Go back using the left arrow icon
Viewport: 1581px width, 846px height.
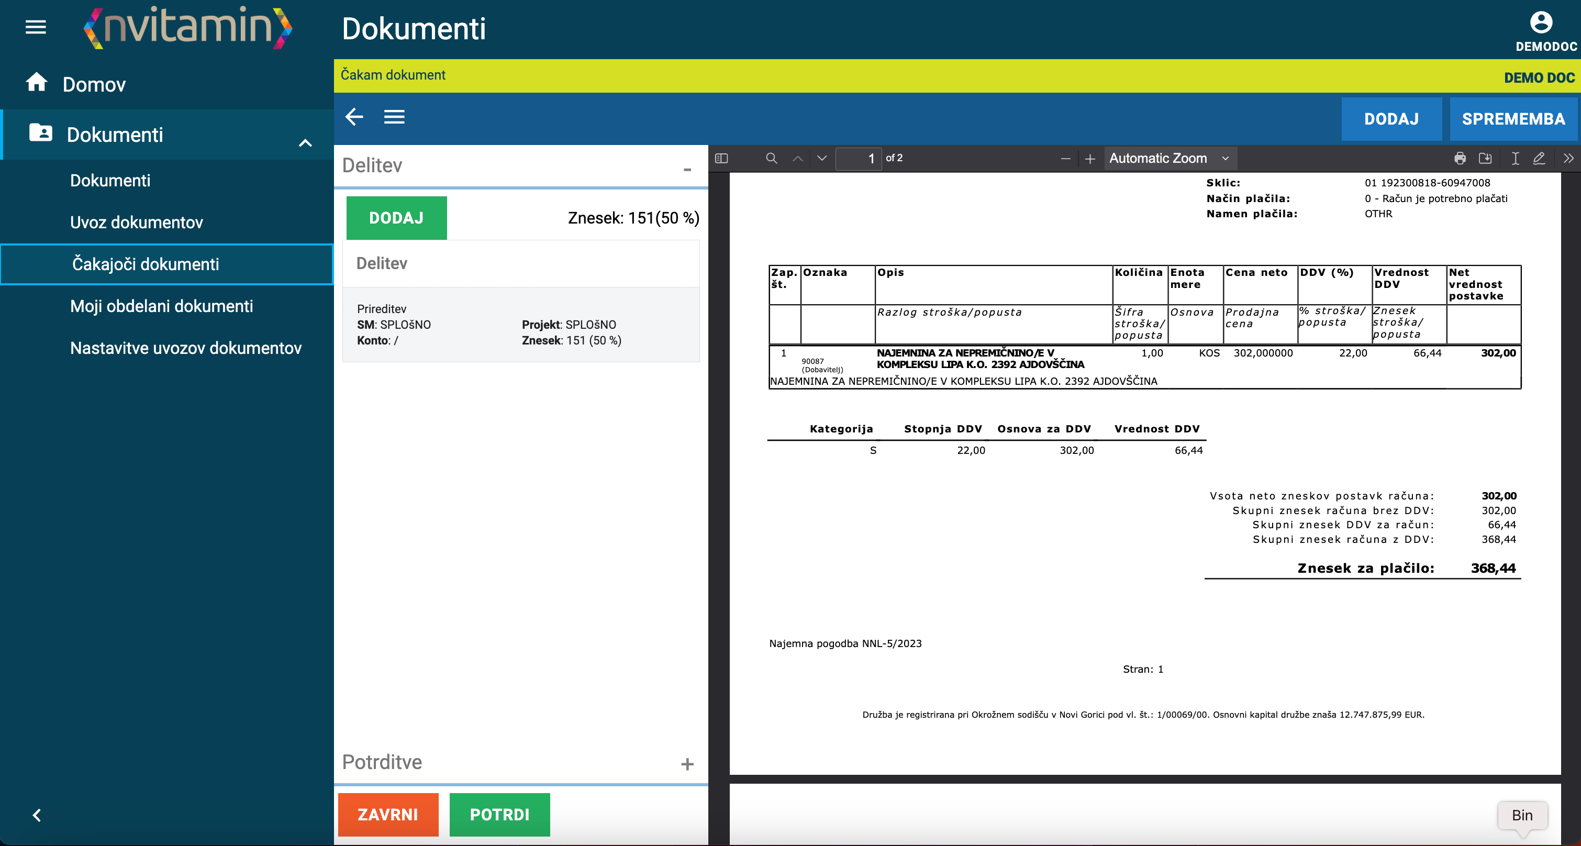(354, 117)
